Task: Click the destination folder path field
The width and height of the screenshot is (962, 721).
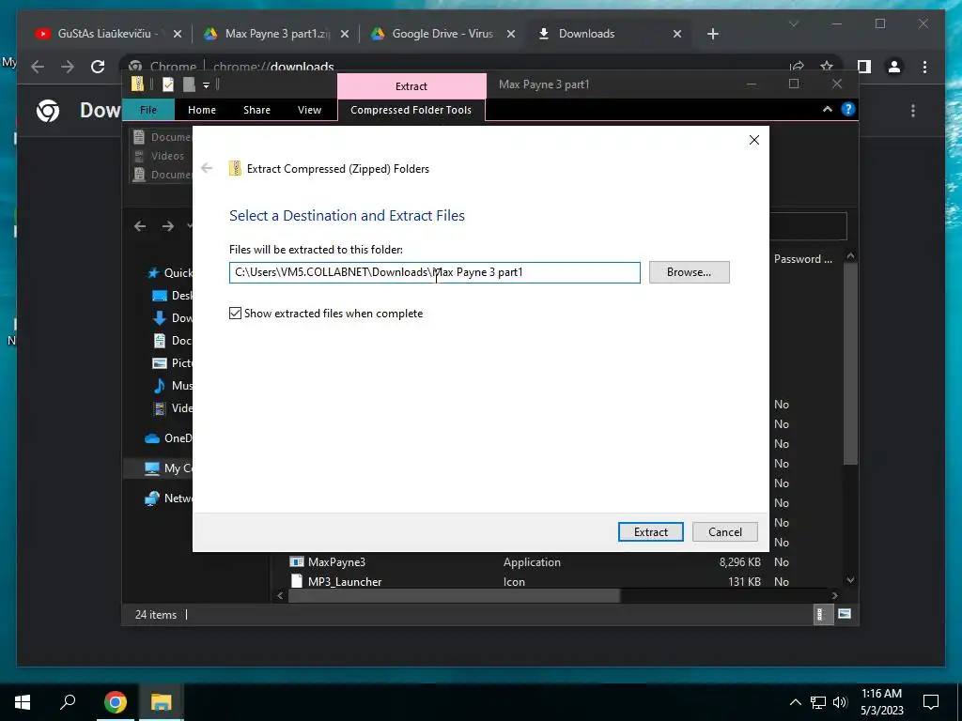Action: click(434, 272)
